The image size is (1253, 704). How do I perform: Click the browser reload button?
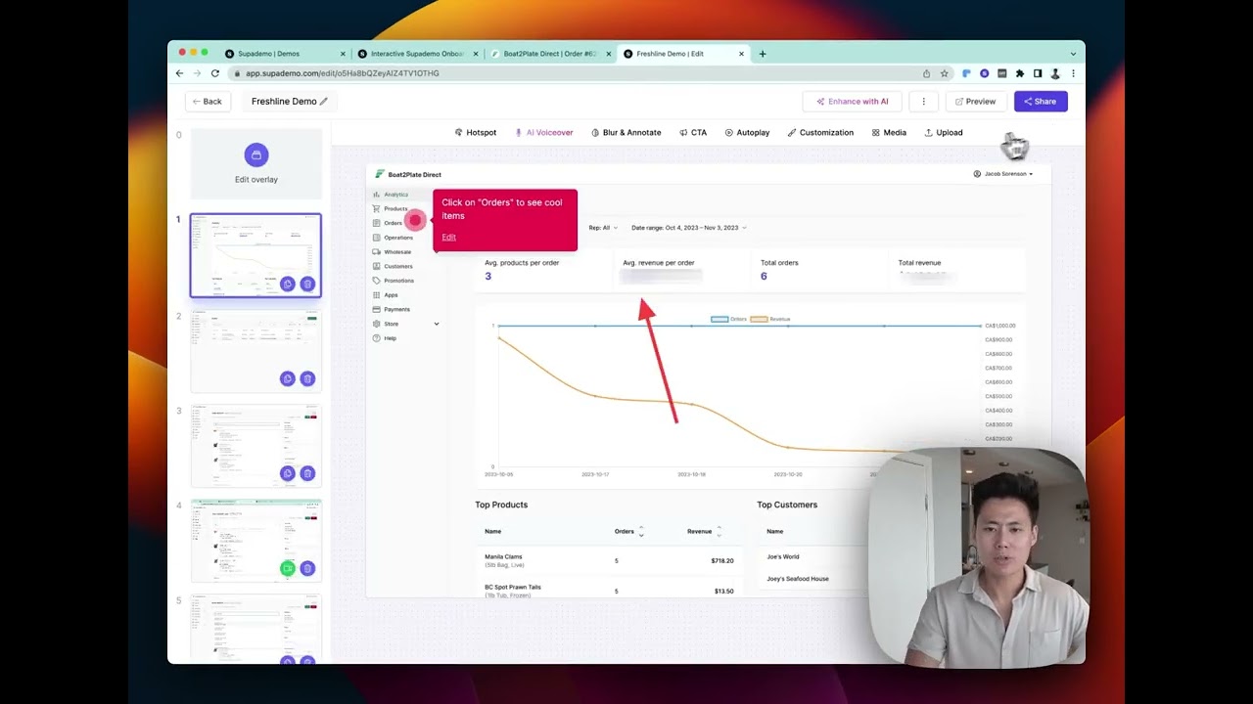pyautogui.click(x=215, y=73)
